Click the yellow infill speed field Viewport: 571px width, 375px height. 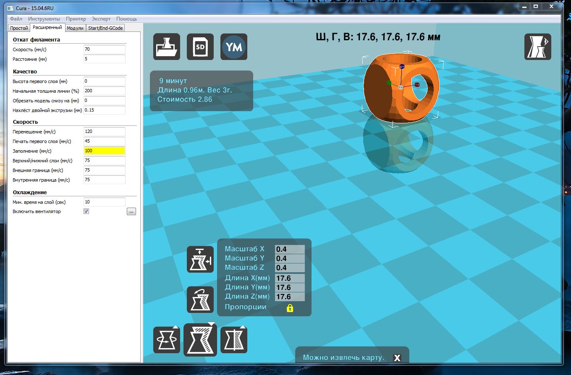pyautogui.click(x=105, y=151)
